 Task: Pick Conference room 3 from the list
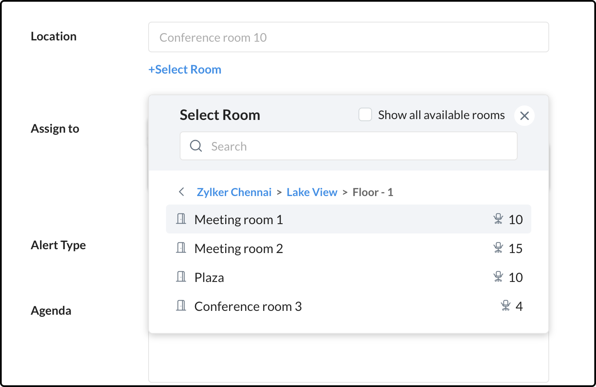pyautogui.click(x=248, y=306)
